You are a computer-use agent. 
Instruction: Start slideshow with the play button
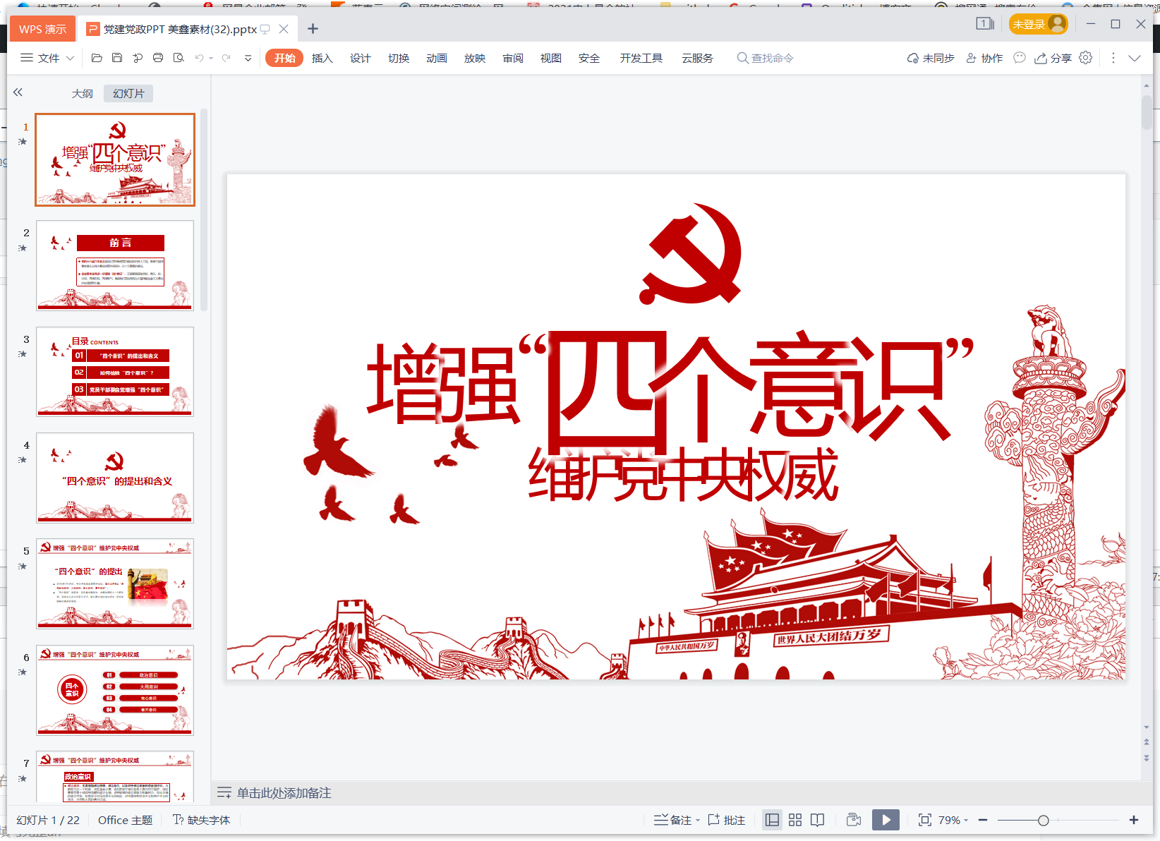click(x=886, y=820)
